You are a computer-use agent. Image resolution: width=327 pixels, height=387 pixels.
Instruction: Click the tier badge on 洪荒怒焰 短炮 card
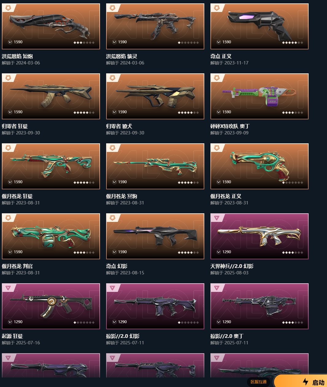[8, 8]
